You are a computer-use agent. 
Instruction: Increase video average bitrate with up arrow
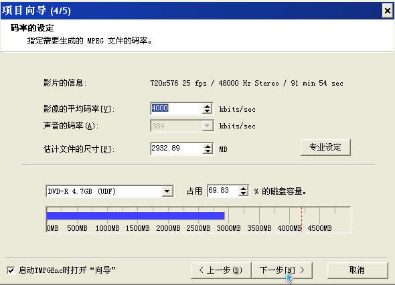[207, 106]
